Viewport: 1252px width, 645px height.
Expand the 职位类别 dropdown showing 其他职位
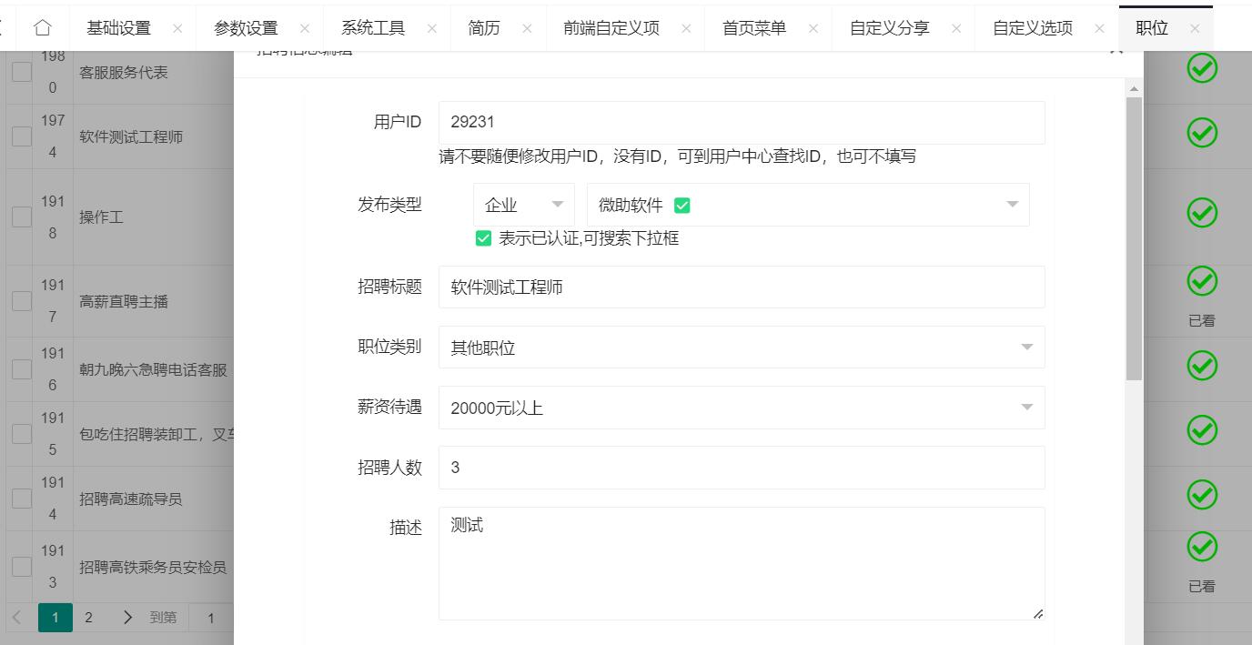tap(742, 348)
